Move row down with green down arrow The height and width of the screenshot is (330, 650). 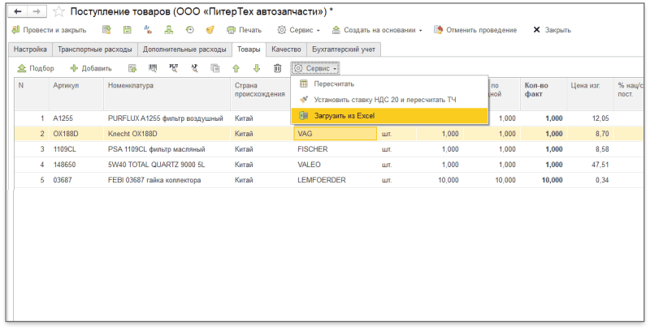point(257,69)
